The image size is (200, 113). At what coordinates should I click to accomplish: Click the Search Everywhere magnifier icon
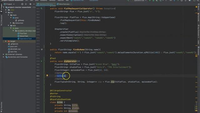(198, 1)
